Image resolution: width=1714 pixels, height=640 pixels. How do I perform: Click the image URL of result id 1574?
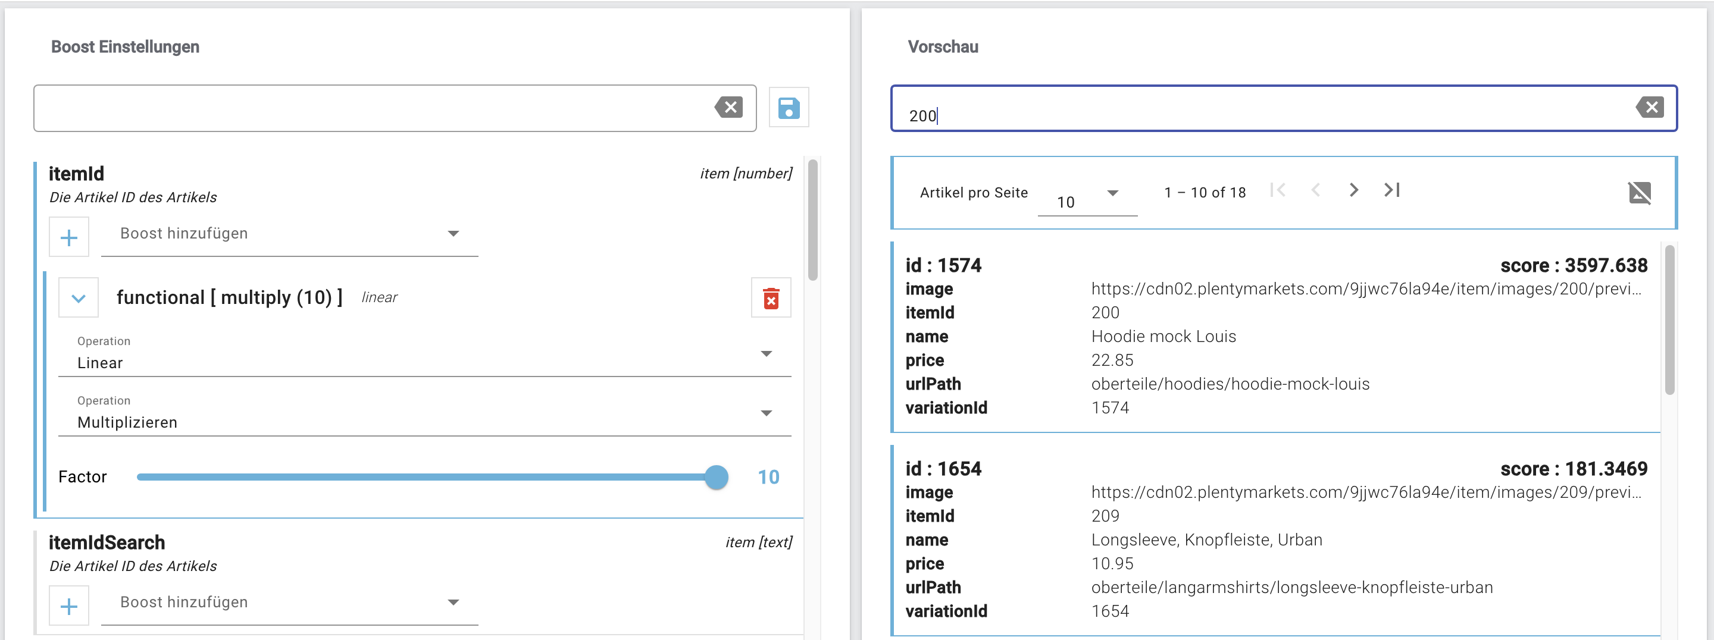[1366, 288]
